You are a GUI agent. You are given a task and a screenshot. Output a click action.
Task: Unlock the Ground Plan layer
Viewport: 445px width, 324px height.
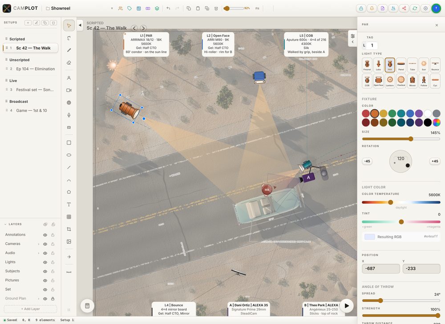pyautogui.click(x=53, y=299)
